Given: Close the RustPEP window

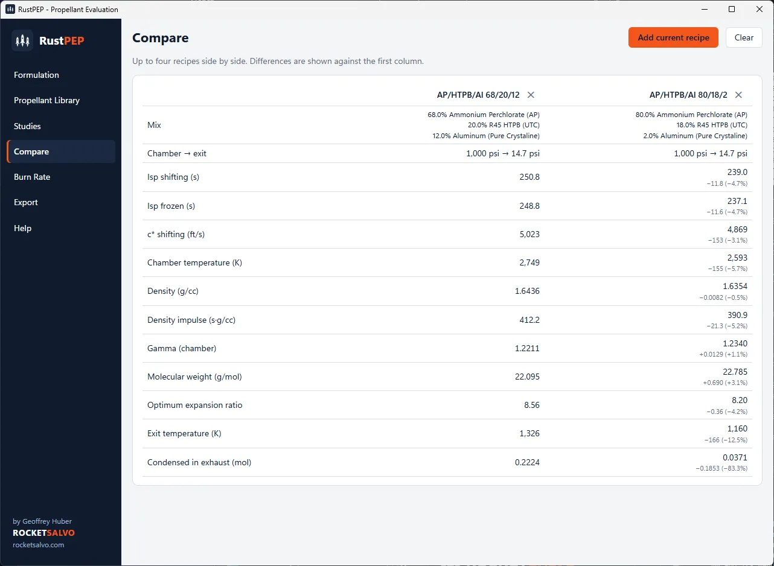Looking at the screenshot, I should coord(760,10).
